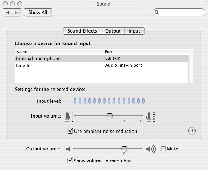Switch to the Sound Effects tab
This screenshot has height=170, width=208.
[82, 31]
